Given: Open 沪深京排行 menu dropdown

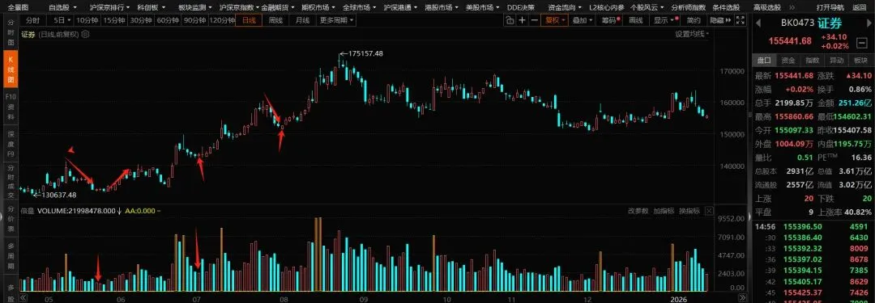Looking at the screenshot, I should (x=109, y=7).
